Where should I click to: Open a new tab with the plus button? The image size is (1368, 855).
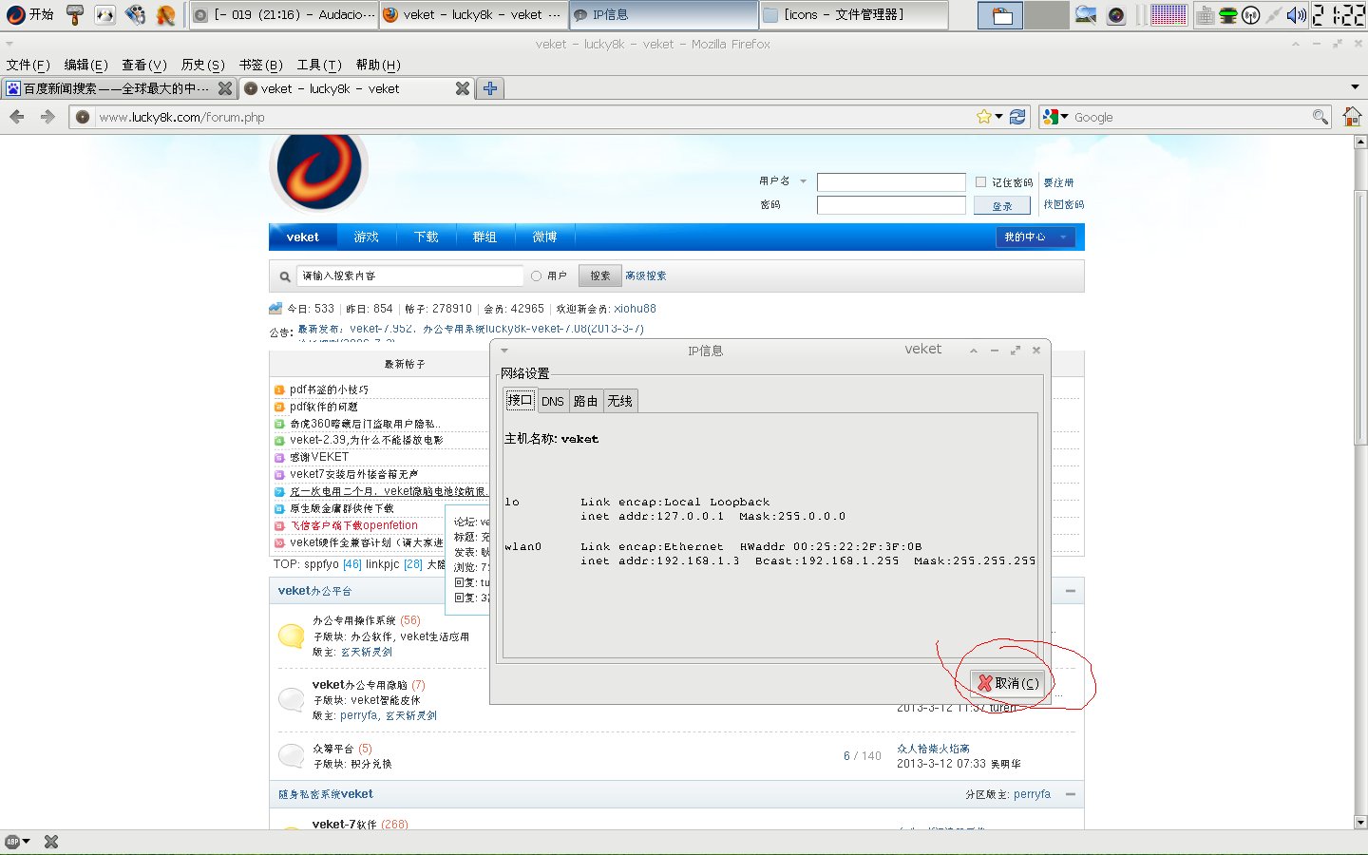490,88
